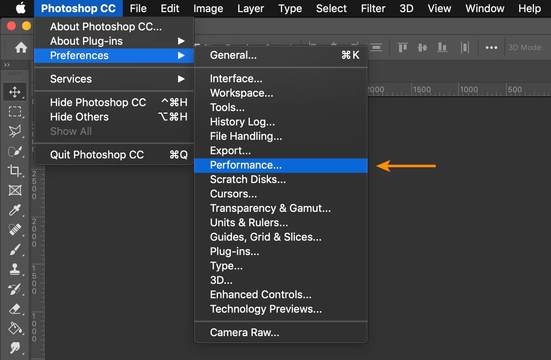This screenshot has width=551, height=360.
Task: Open the View menu
Action: 439,8
